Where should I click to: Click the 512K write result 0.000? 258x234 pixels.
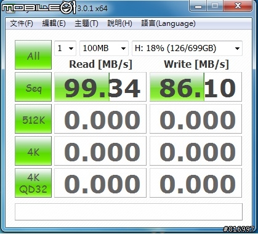[x=196, y=119]
